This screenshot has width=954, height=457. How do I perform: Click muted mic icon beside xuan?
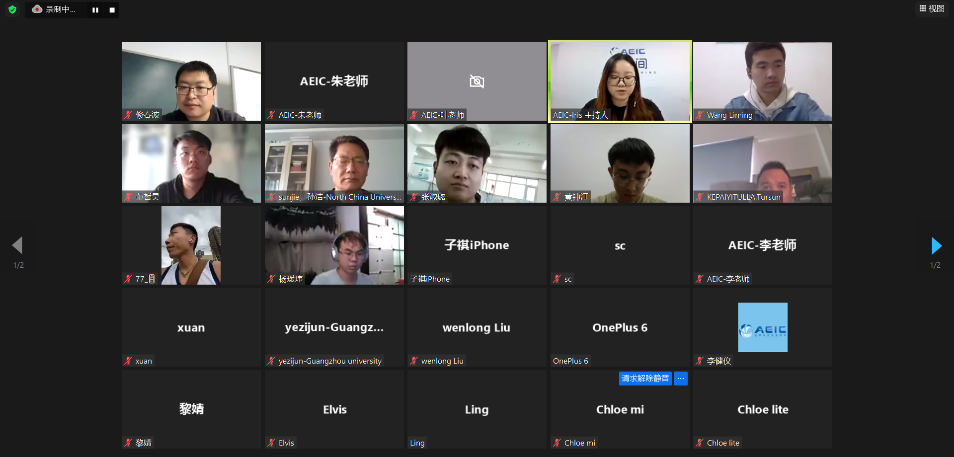[128, 361]
